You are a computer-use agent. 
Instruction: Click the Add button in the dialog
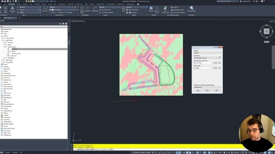click(x=198, y=91)
